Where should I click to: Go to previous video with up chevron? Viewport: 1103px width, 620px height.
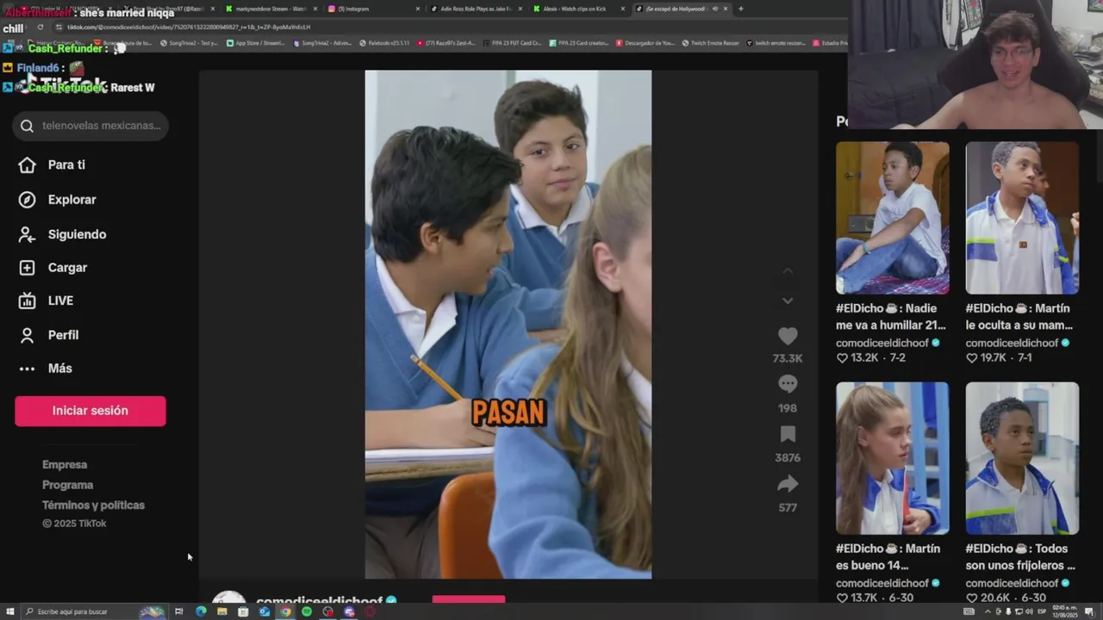[788, 271]
